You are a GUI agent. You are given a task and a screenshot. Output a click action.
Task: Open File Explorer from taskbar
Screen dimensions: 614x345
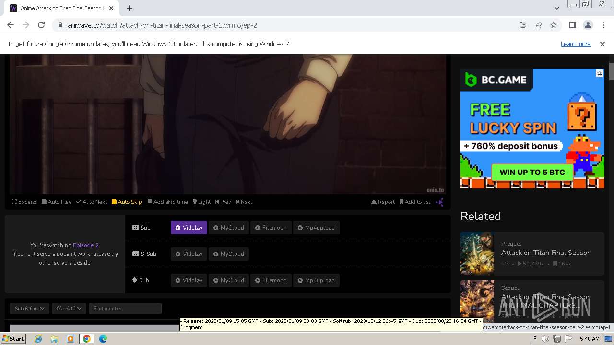(x=54, y=339)
